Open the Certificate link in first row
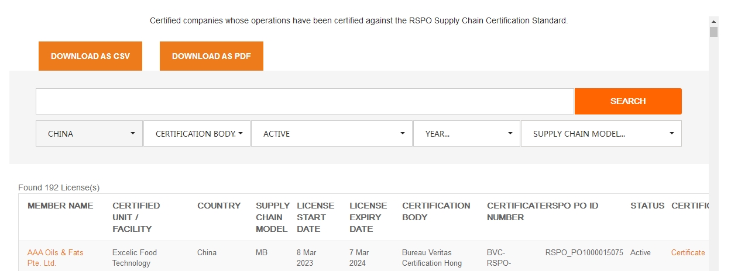This screenshot has width=731, height=271. pyautogui.click(x=688, y=252)
